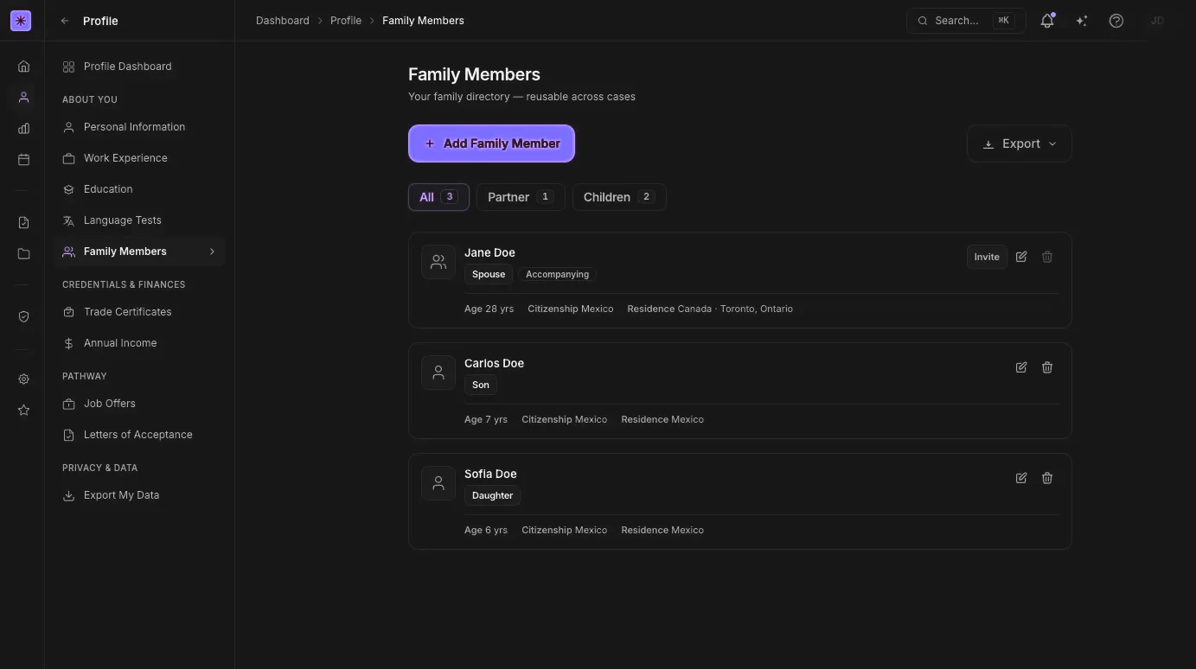Viewport: 1196px width, 669px height.
Task: Invite Jane Doe
Action: click(987, 257)
